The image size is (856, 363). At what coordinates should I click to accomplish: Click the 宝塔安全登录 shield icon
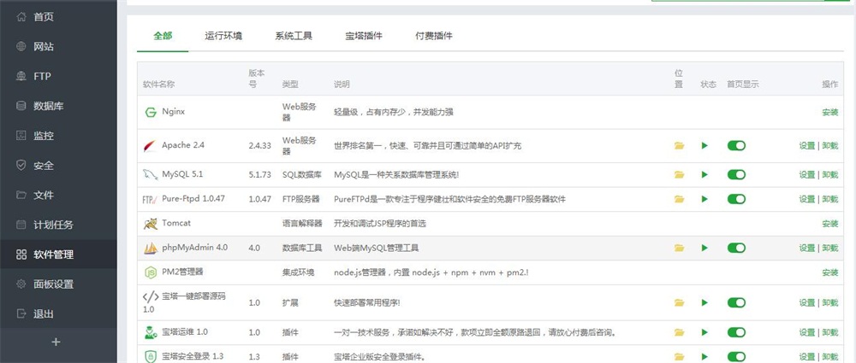click(150, 357)
